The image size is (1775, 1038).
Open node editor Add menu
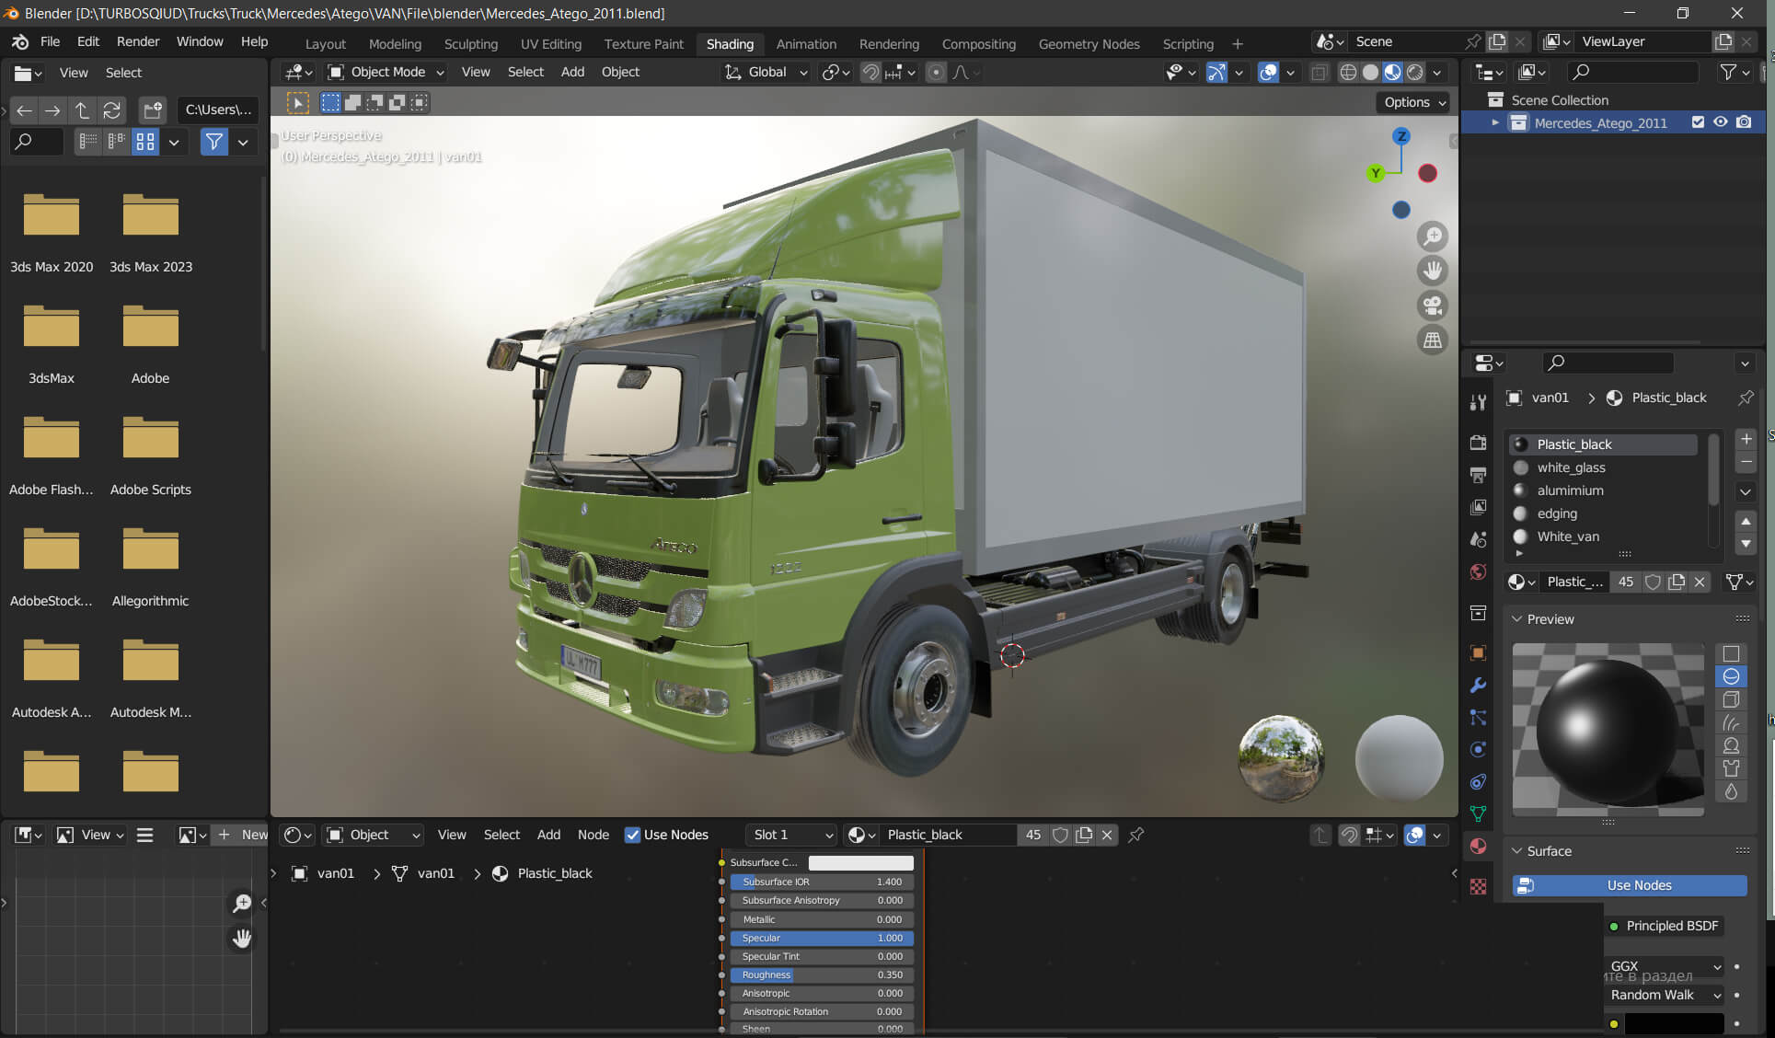tap(548, 835)
